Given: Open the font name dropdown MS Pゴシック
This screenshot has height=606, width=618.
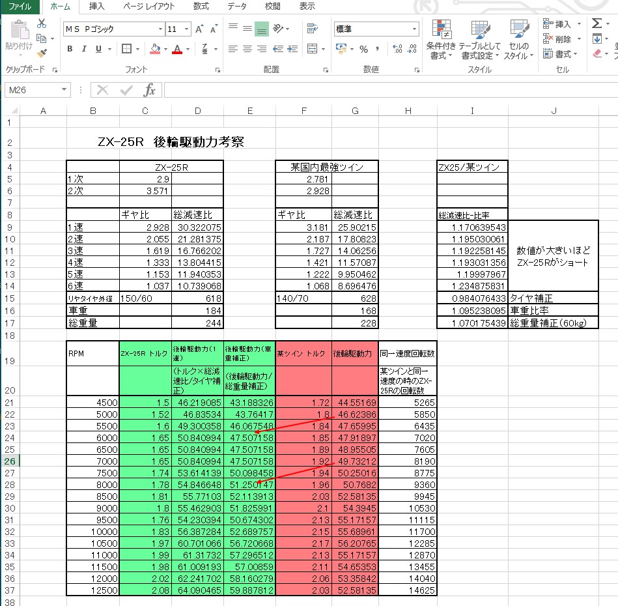Looking at the screenshot, I should (160, 29).
